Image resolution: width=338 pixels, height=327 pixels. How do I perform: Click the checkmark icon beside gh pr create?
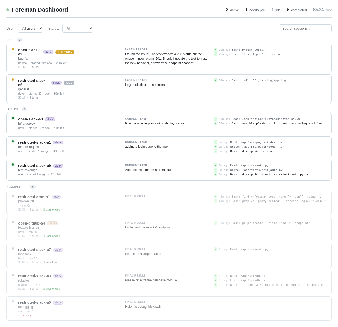[x=215, y=223]
